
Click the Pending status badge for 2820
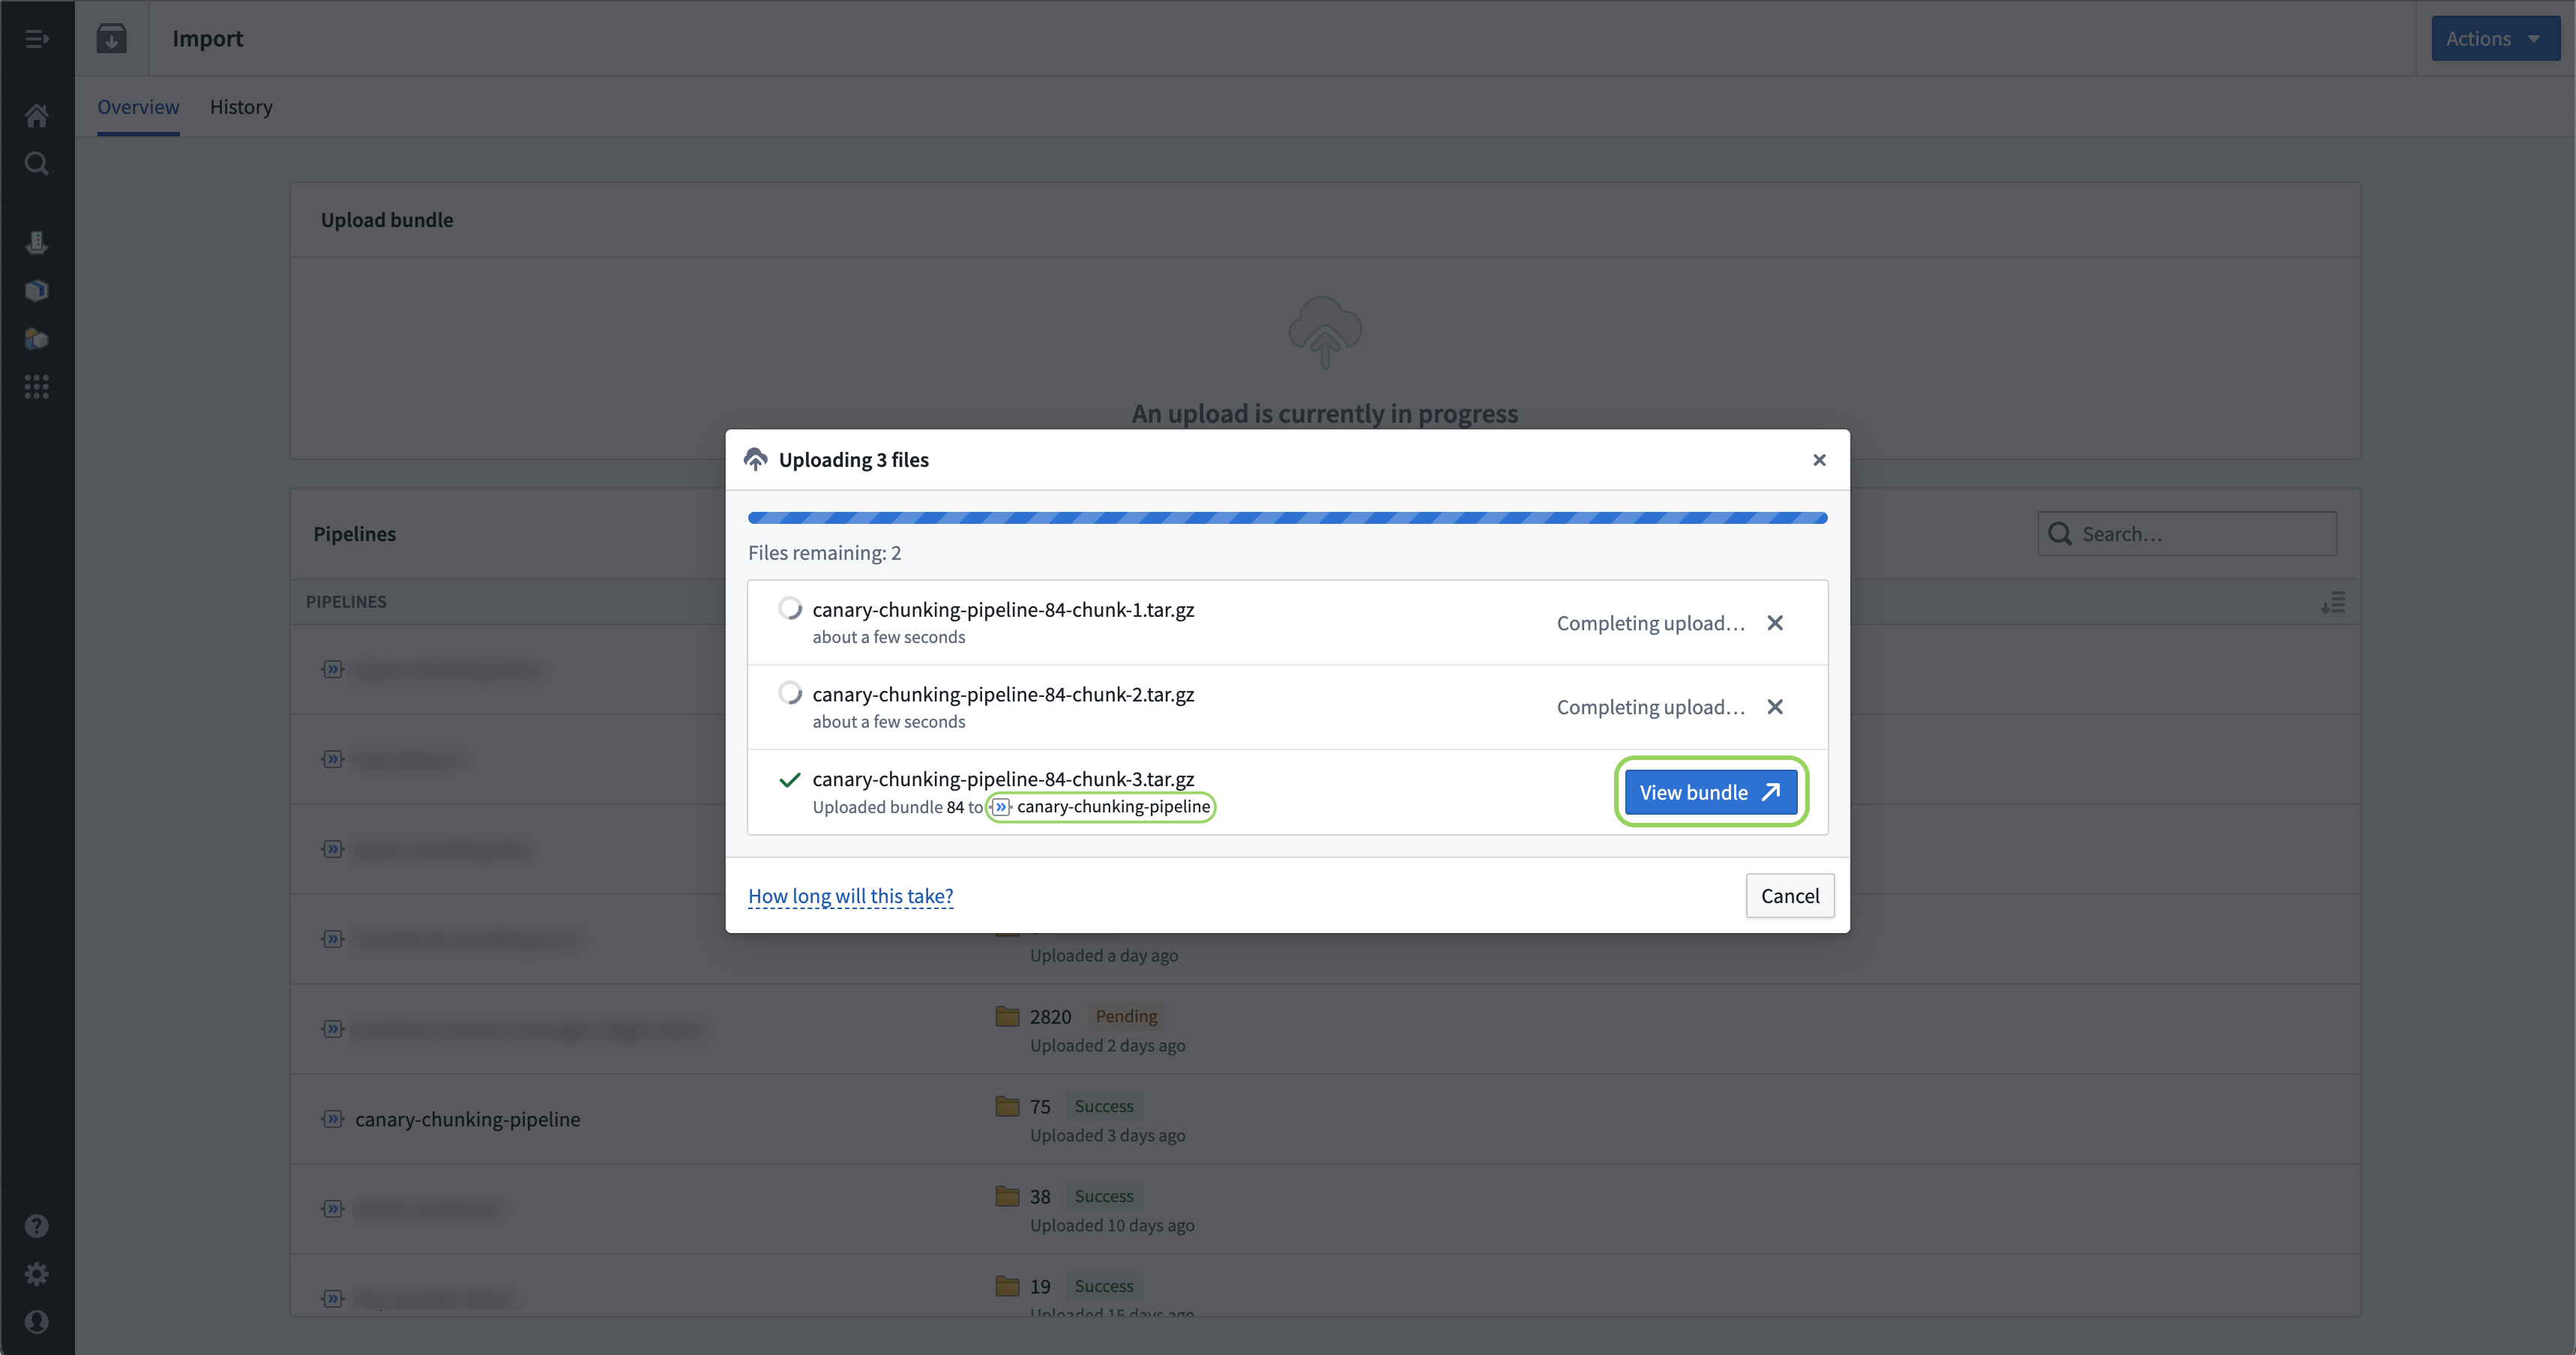1126,1016
